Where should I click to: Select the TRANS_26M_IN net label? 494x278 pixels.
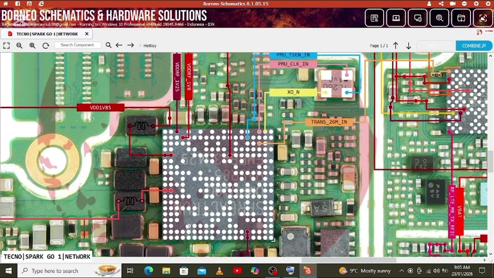pos(329,122)
